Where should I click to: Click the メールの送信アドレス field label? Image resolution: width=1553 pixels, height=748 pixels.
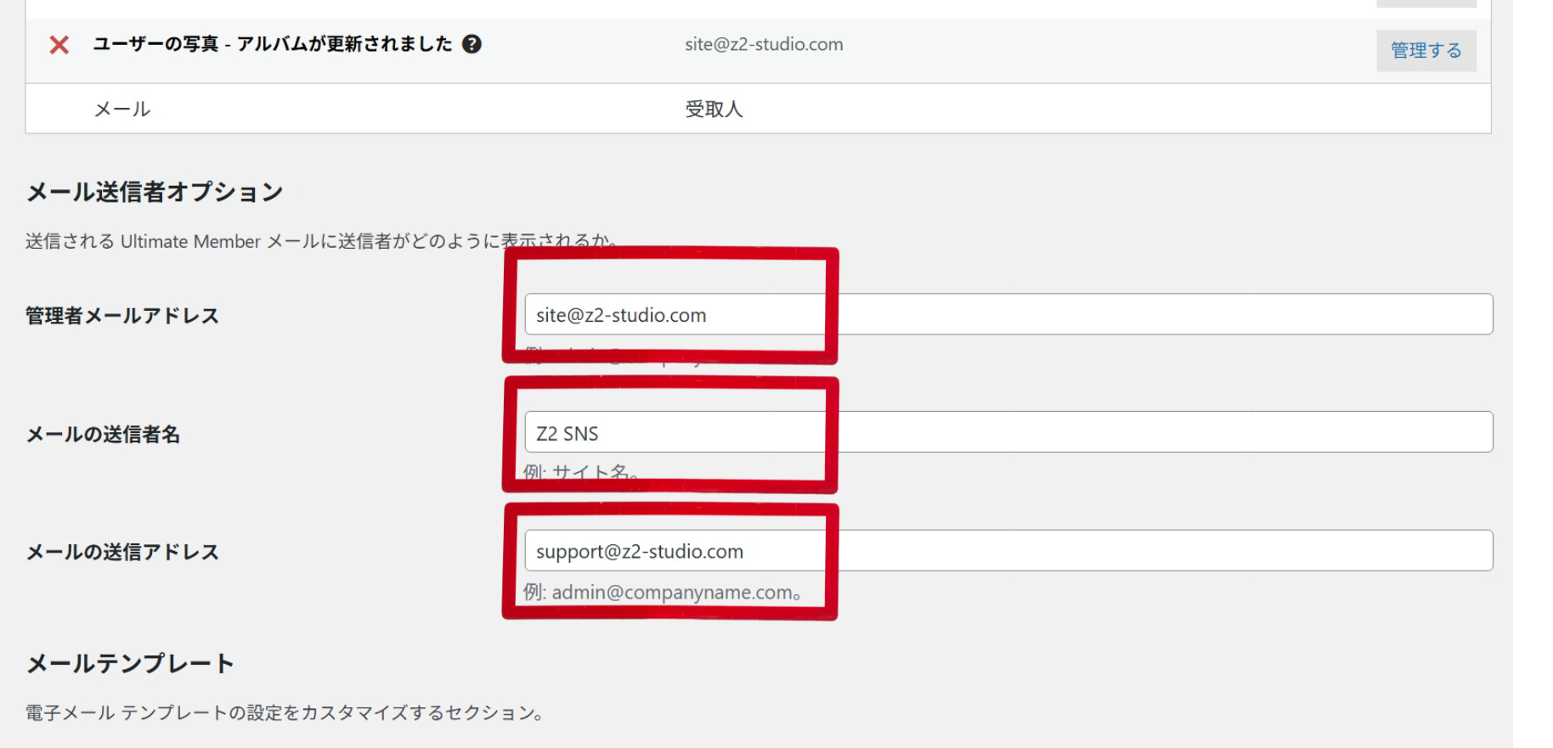[x=122, y=552]
